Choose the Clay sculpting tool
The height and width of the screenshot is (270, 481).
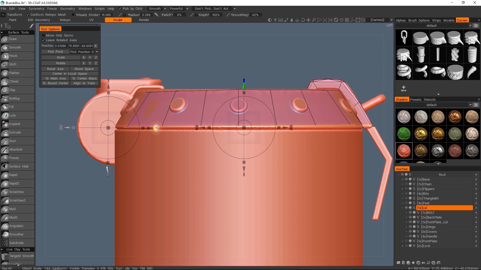point(12,90)
